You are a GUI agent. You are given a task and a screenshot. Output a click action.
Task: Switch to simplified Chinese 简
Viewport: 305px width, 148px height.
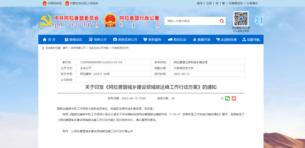coord(217,3)
